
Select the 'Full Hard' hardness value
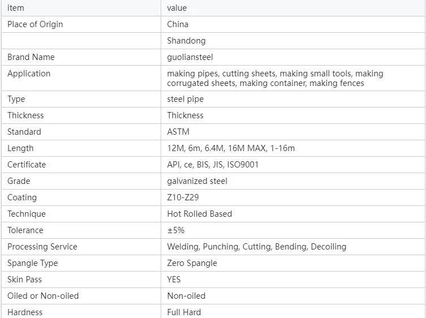(184, 312)
